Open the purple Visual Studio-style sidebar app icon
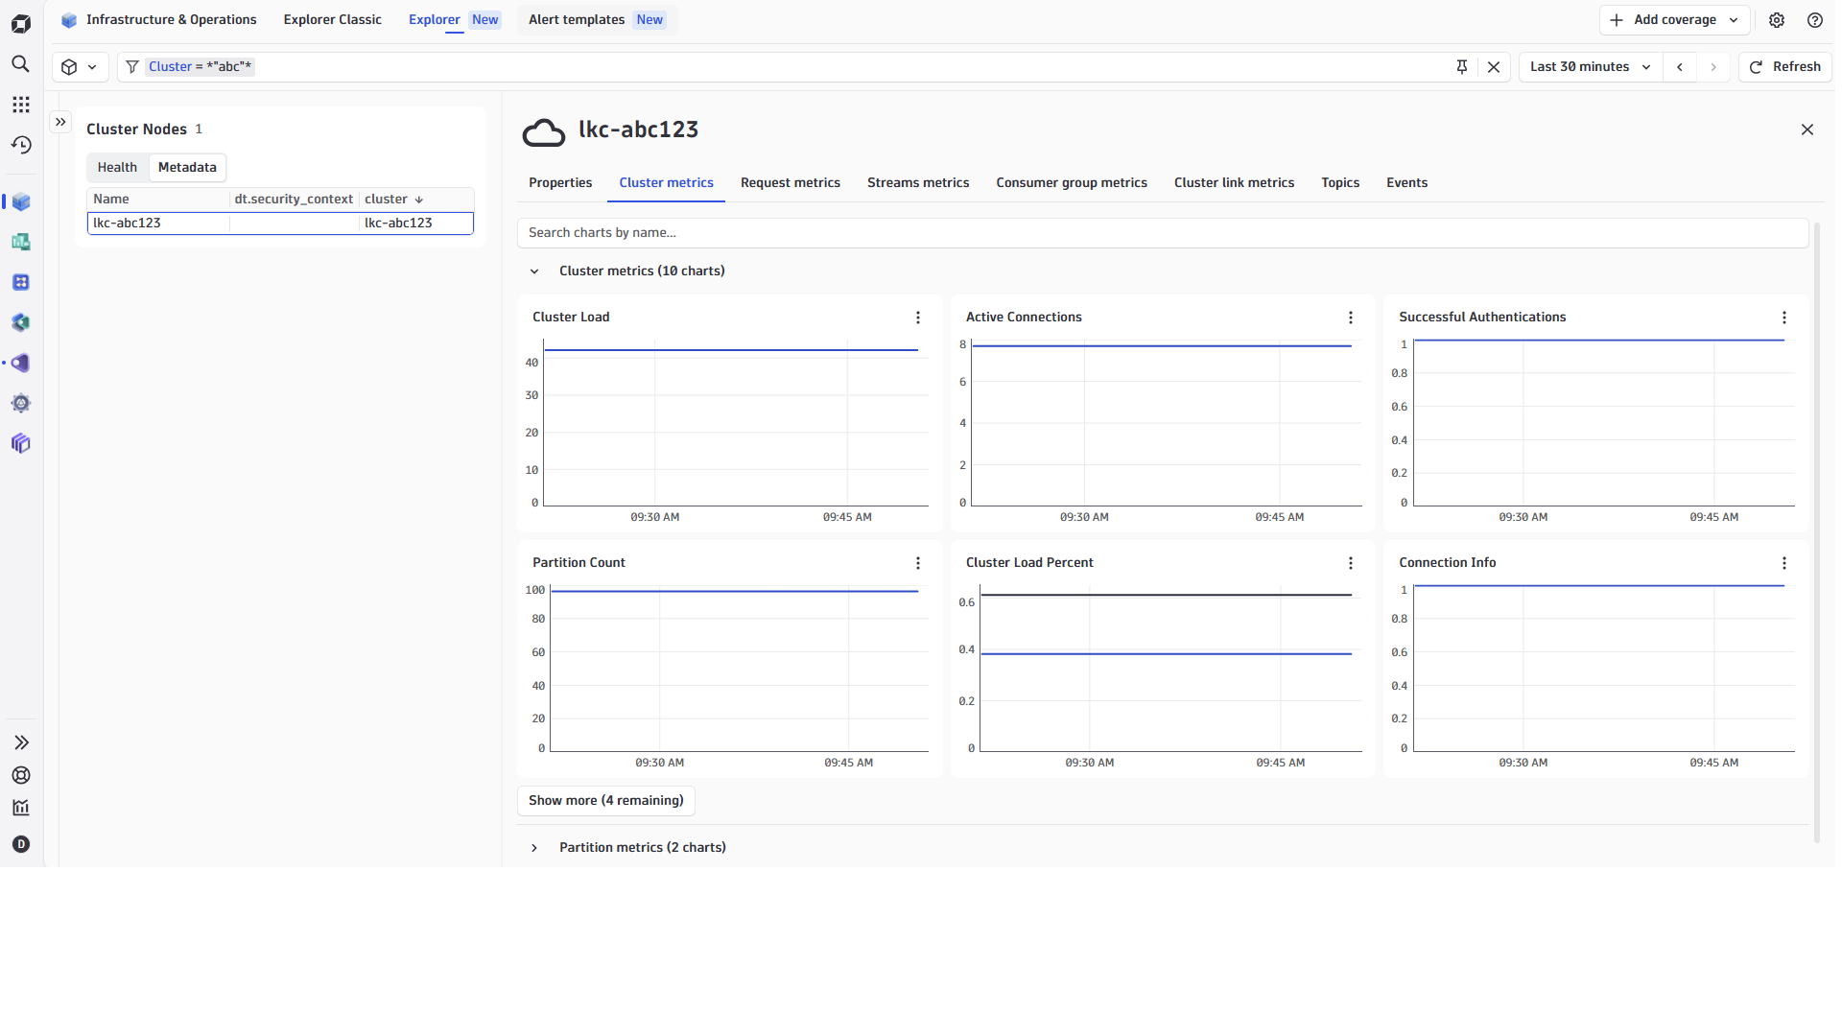This screenshot has height=1036, width=1842. pyautogui.click(x=21, y=364)
